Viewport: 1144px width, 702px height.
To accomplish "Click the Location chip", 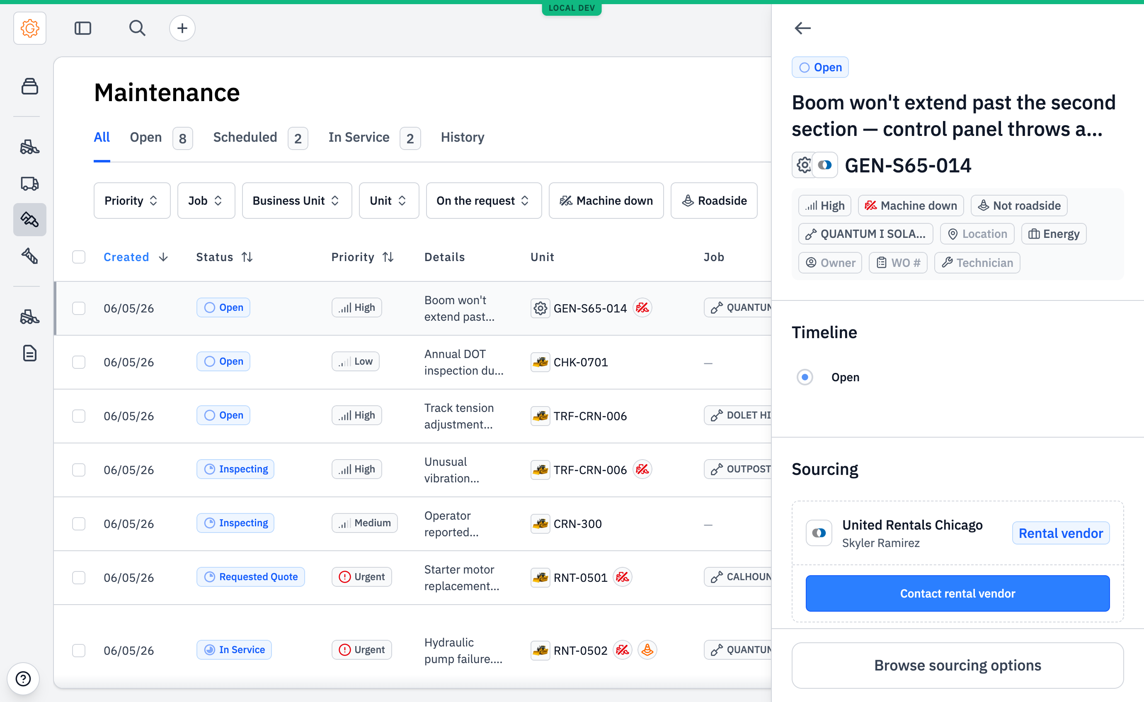I will point(977,234).
